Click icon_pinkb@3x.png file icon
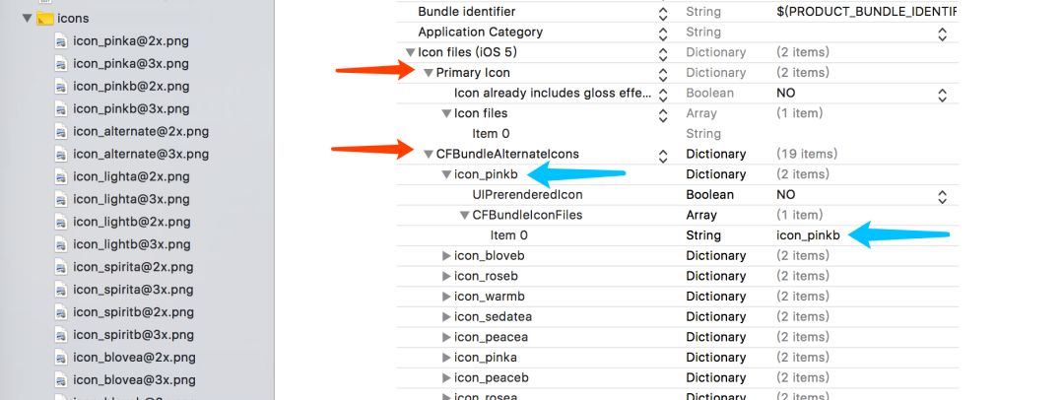 [61, 108]
